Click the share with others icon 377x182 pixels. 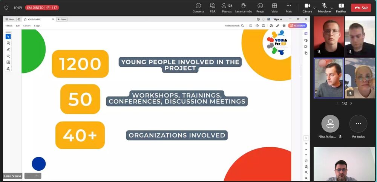[271, 26]
